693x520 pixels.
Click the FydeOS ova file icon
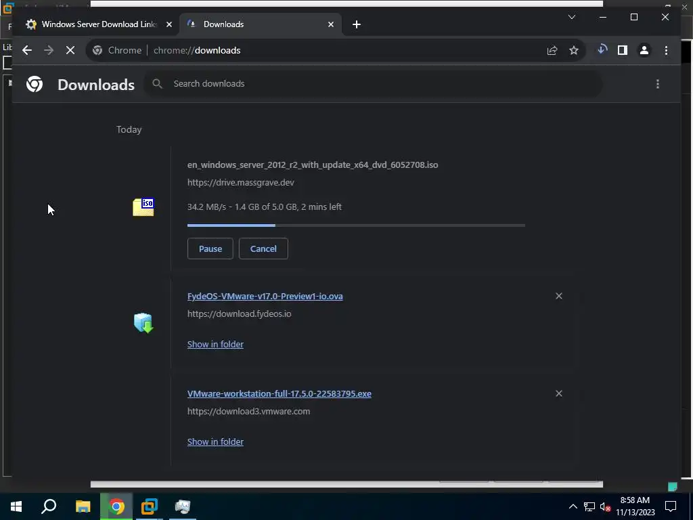(143, 323)
